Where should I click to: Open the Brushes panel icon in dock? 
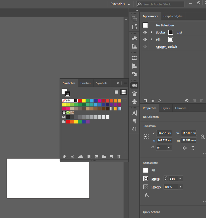click(134, 93)
